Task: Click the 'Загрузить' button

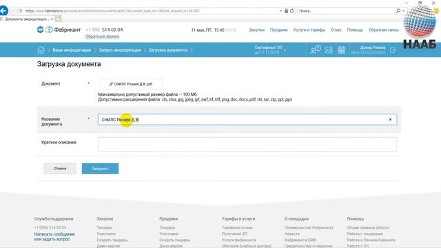Action: click(x=100, y=169)
